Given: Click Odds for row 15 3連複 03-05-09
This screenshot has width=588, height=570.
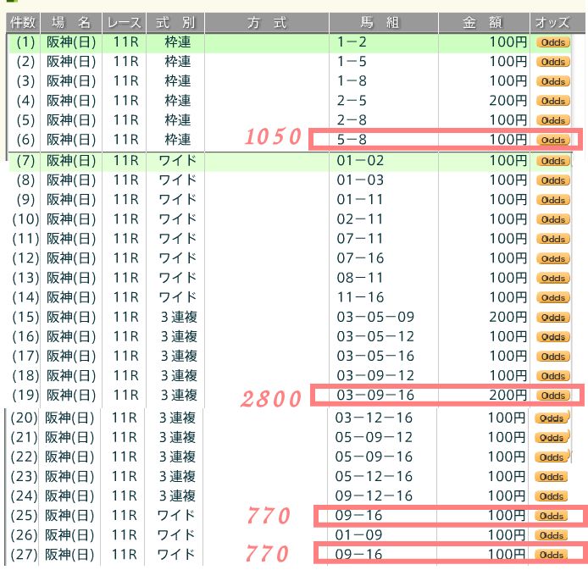Looking at the screenshot, I should tap(552, 318).
